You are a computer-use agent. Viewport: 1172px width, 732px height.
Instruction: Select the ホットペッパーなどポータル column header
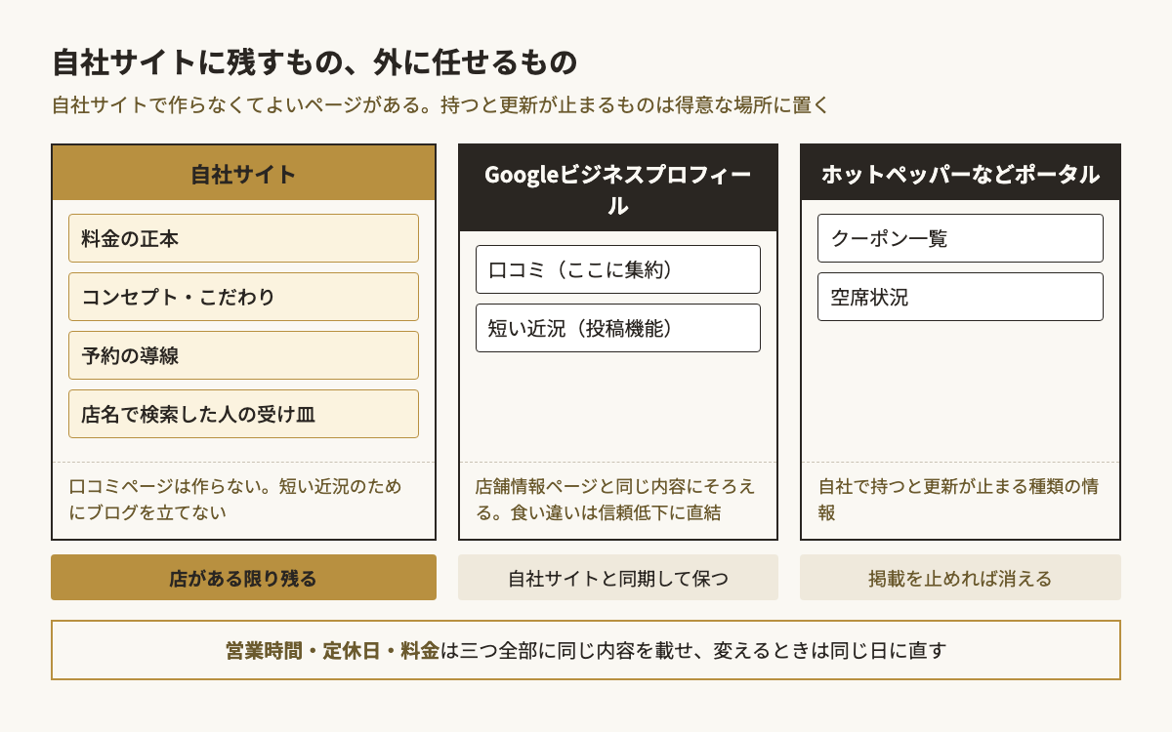click(x=960, y=174)
